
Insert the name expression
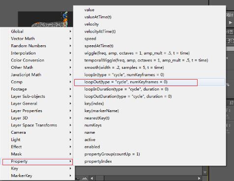149,132
